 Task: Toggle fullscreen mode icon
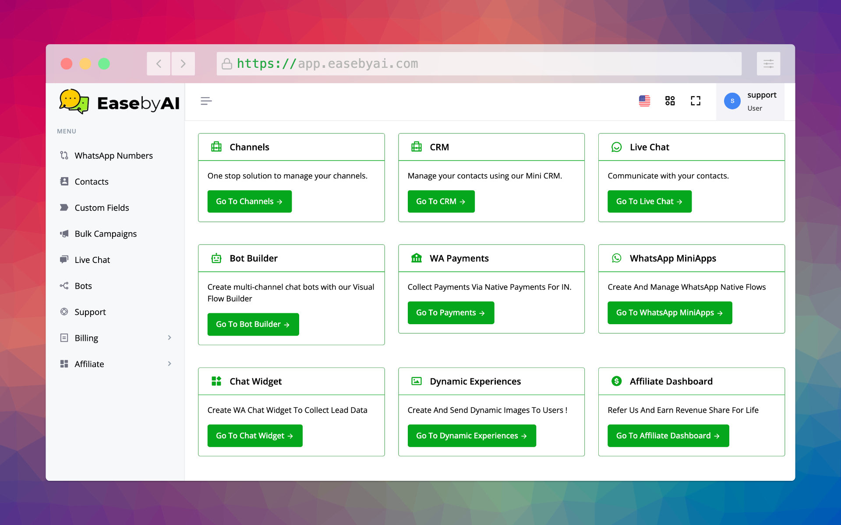point(695,101)
